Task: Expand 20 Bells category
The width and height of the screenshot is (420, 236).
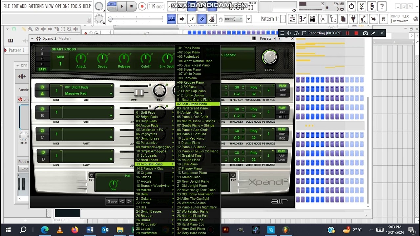Action: 155,194
